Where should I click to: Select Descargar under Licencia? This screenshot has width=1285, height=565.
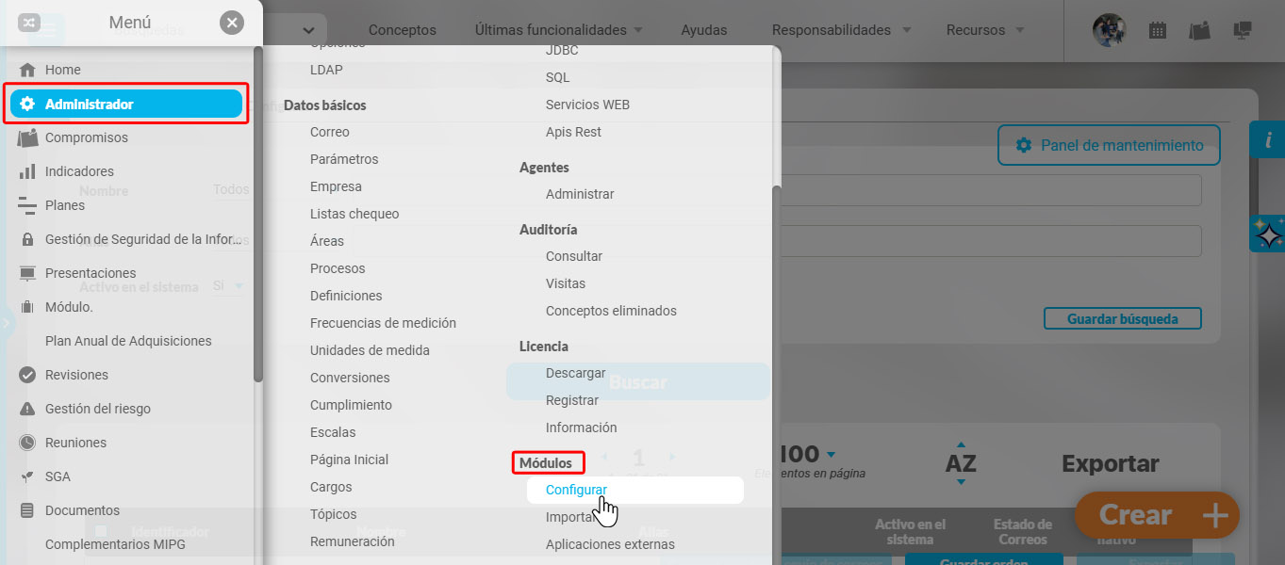pos(576,373)
